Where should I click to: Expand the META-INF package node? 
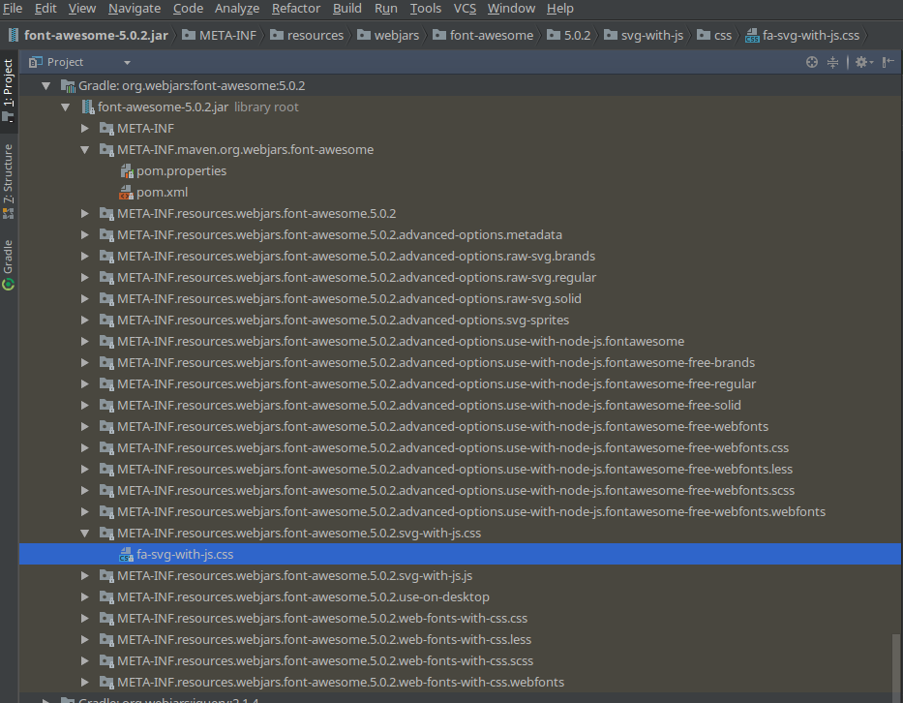84,129
